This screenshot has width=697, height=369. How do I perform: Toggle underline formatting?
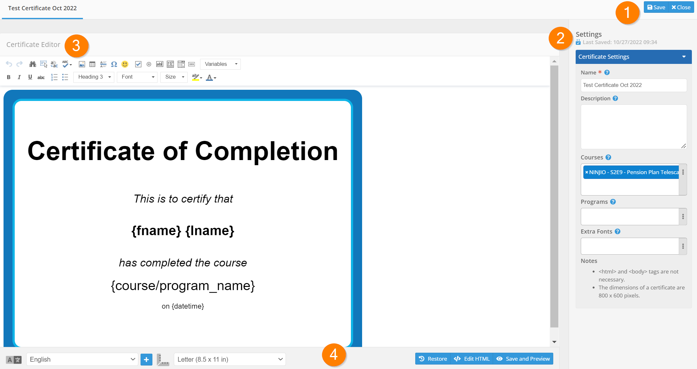point(30,77)
